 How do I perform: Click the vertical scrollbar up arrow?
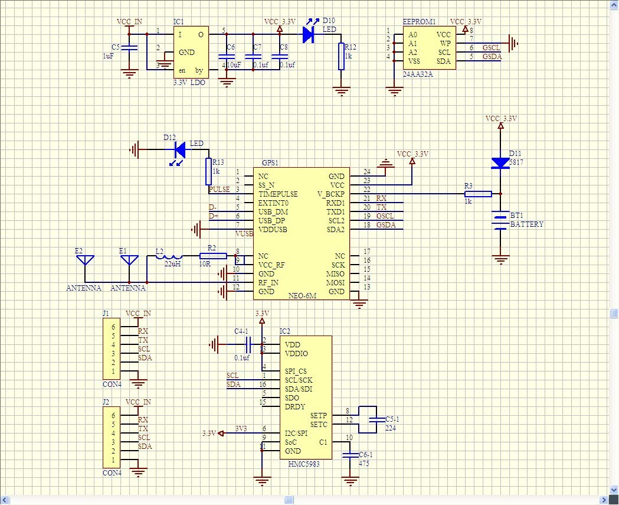[x=614, y=5]
